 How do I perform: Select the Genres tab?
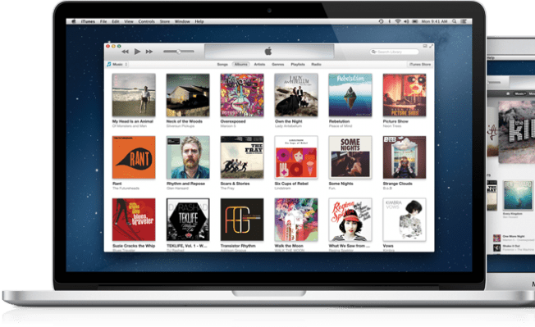point(277,65)
